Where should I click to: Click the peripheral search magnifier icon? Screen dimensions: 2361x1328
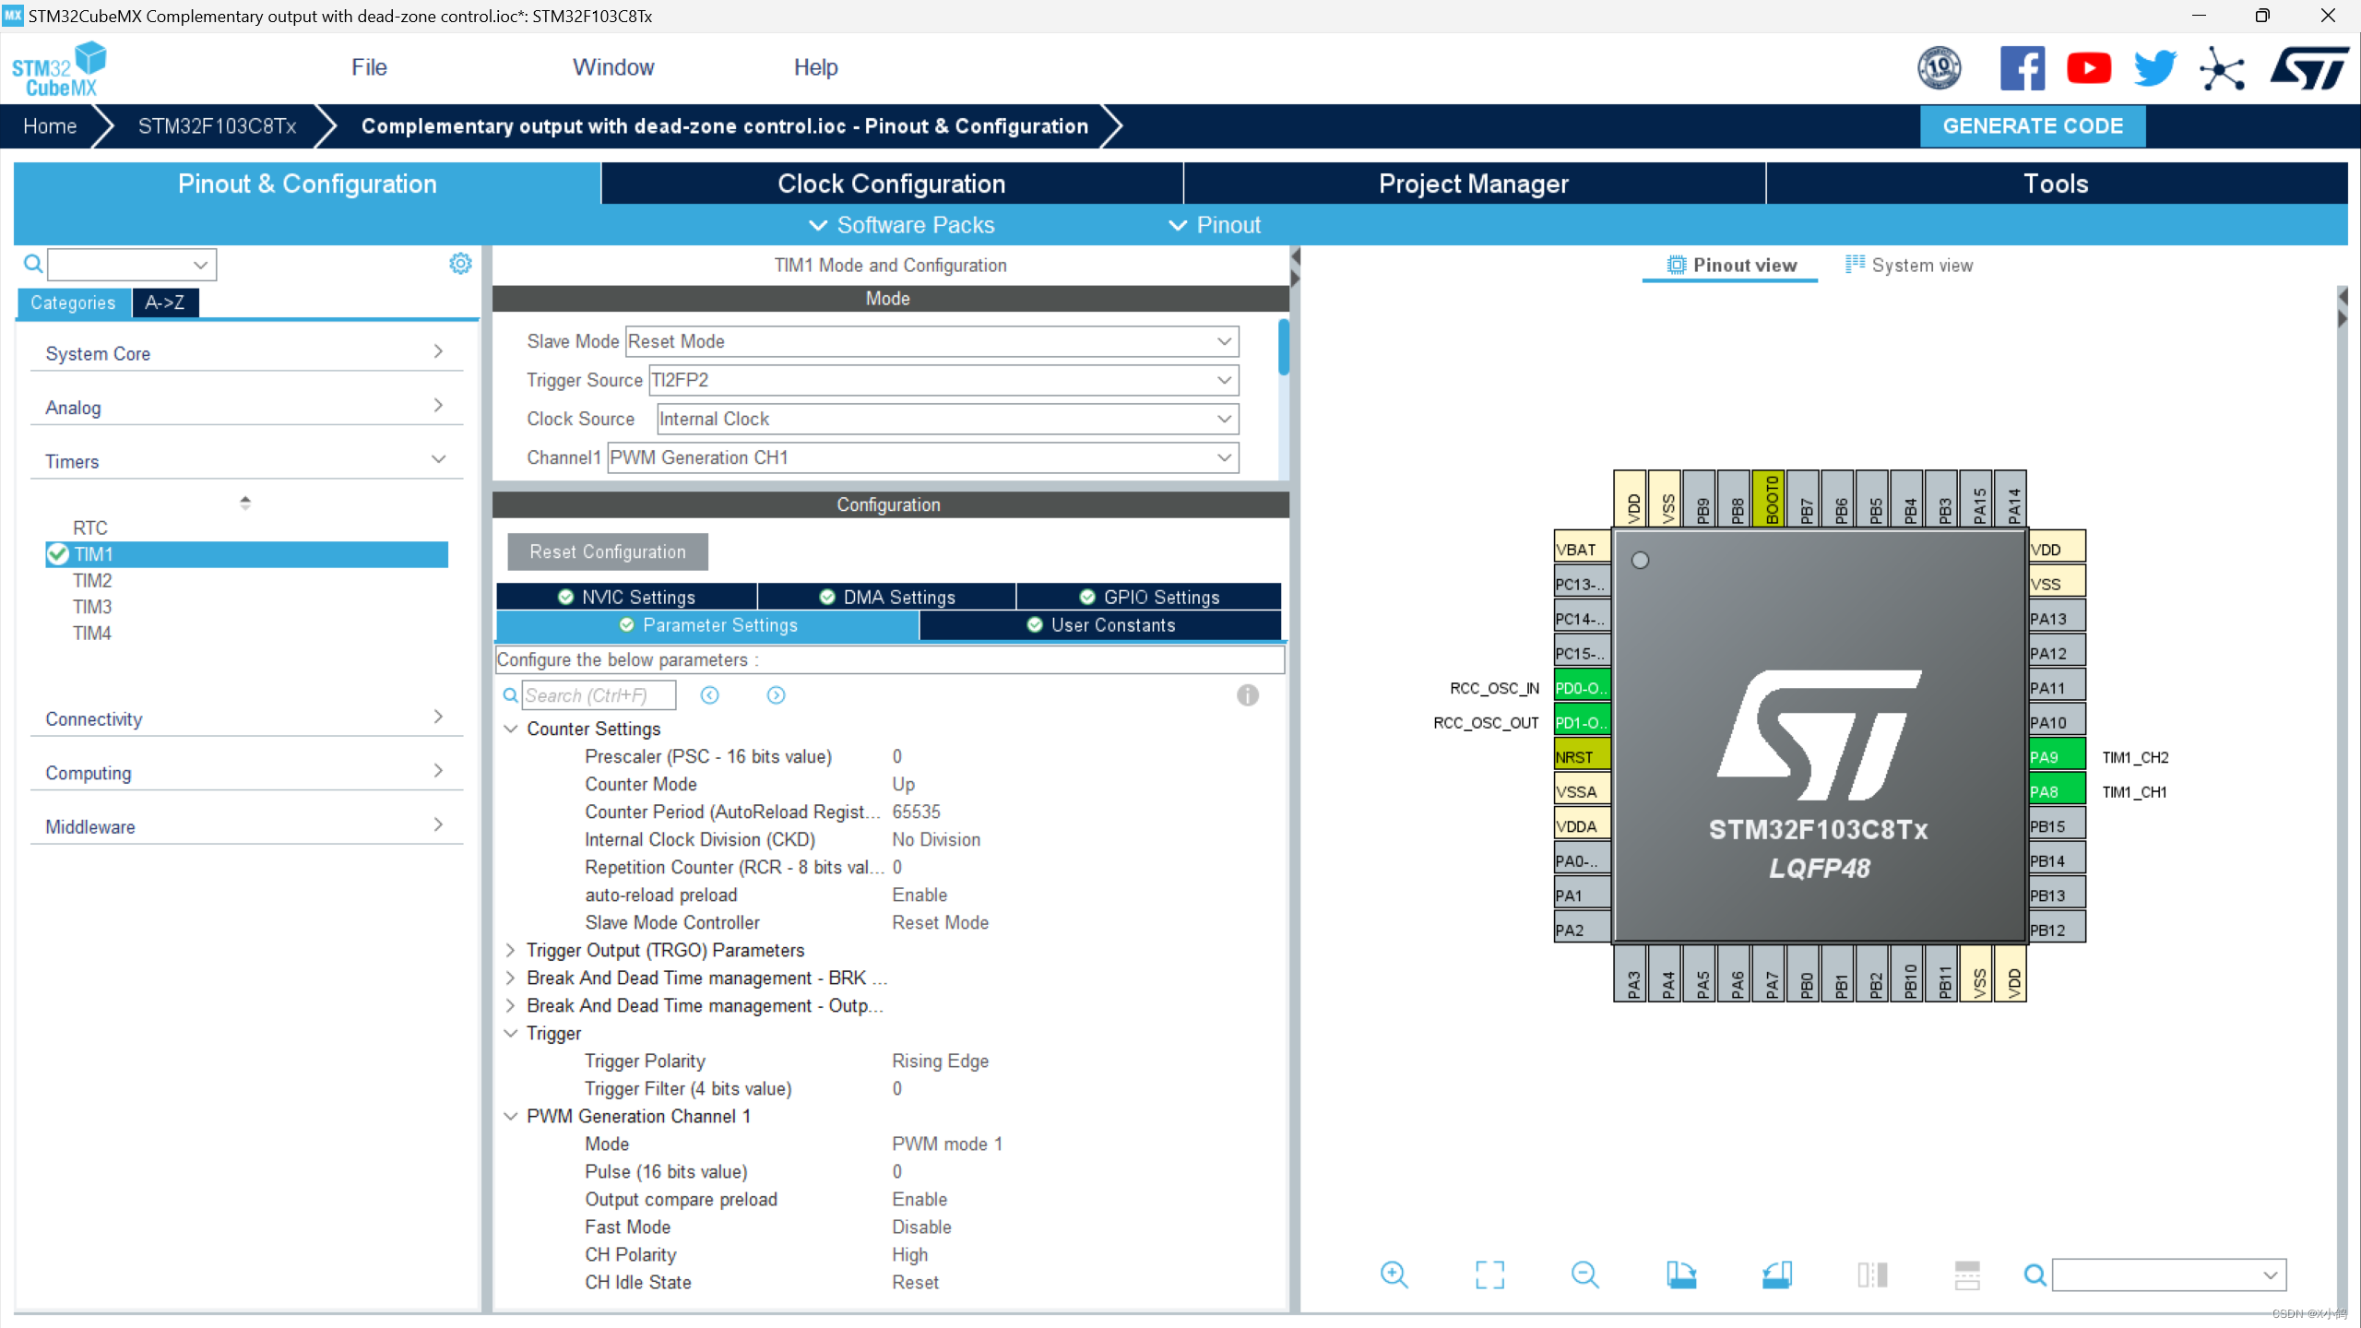point(33,265)
